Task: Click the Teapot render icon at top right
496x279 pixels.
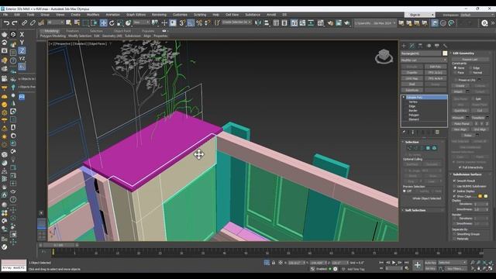Action: point(347,22)
